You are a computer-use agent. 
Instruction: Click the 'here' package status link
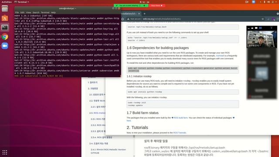click(x=129, y=121)
